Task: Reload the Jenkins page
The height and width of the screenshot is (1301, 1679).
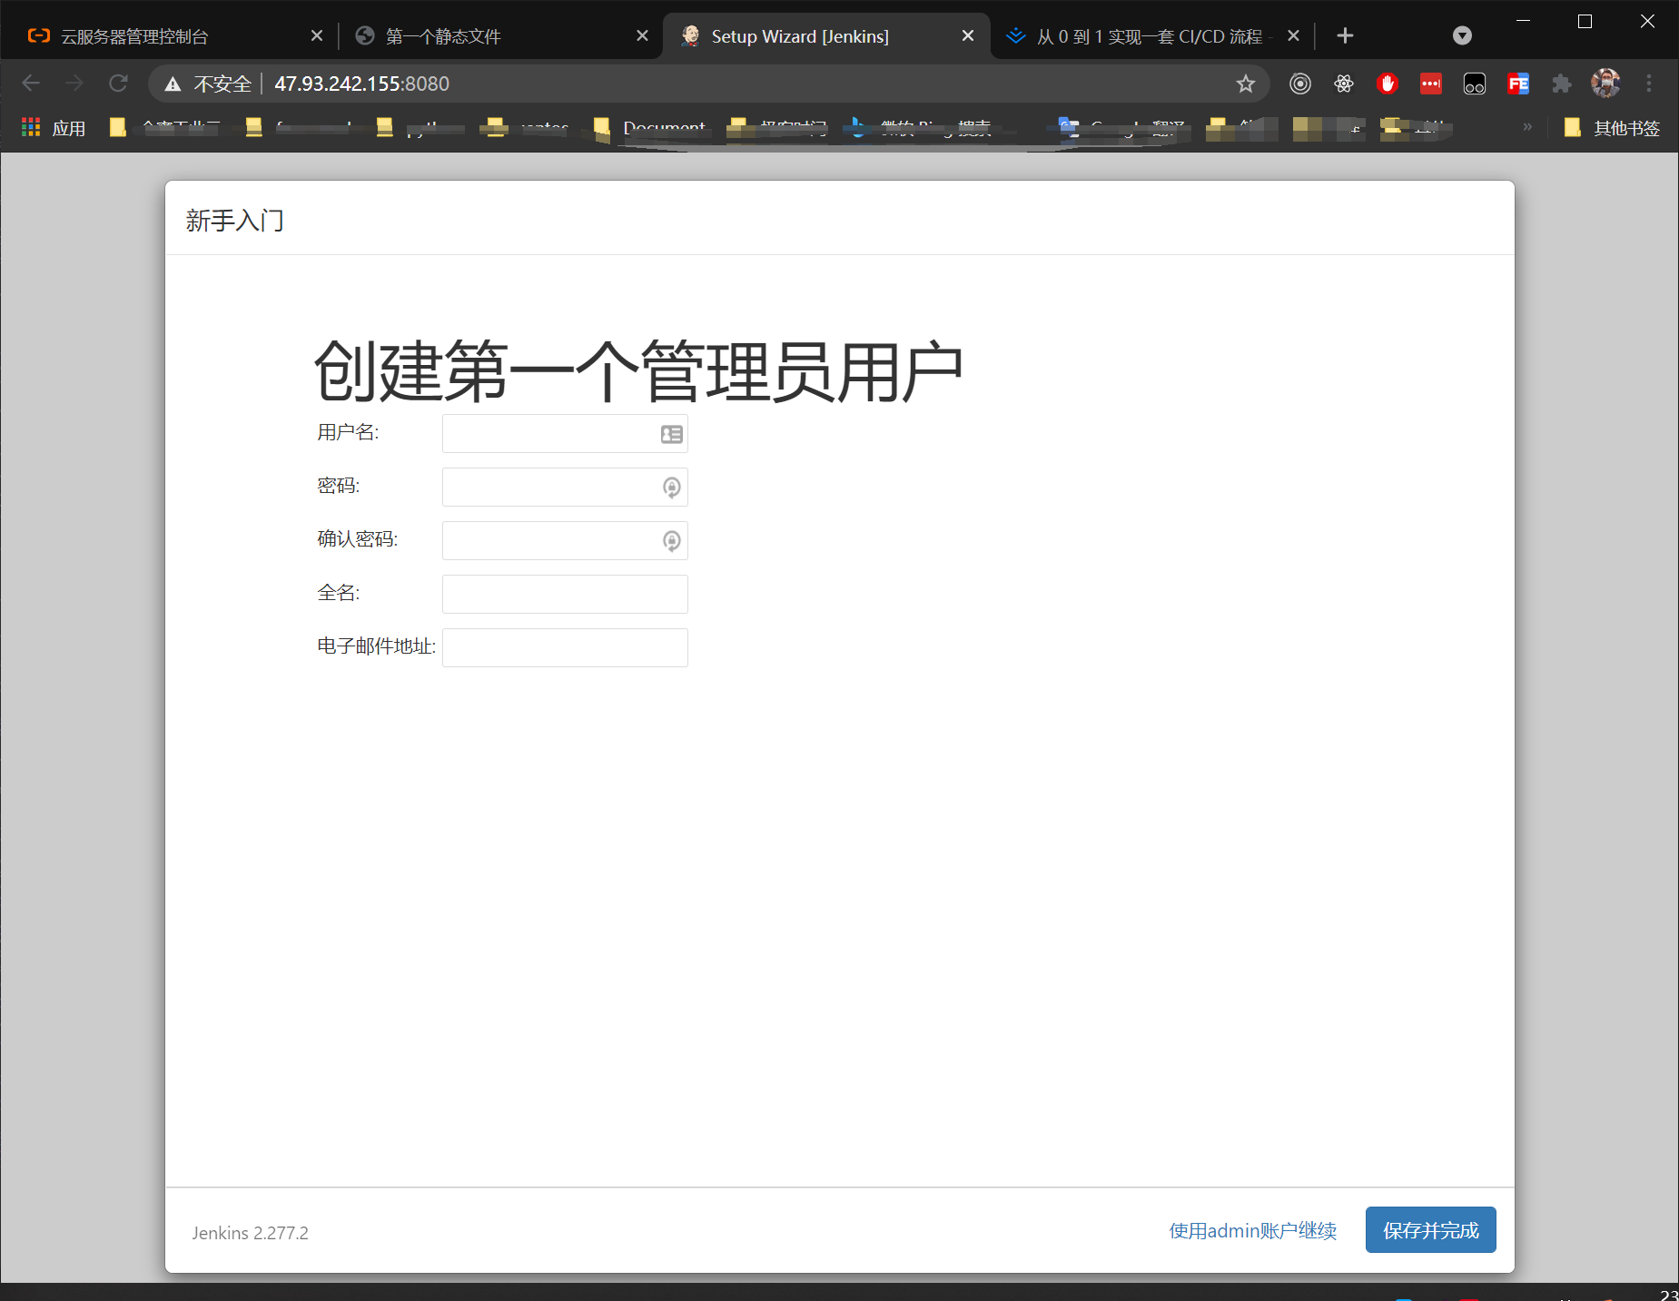Action: point(118,84)
